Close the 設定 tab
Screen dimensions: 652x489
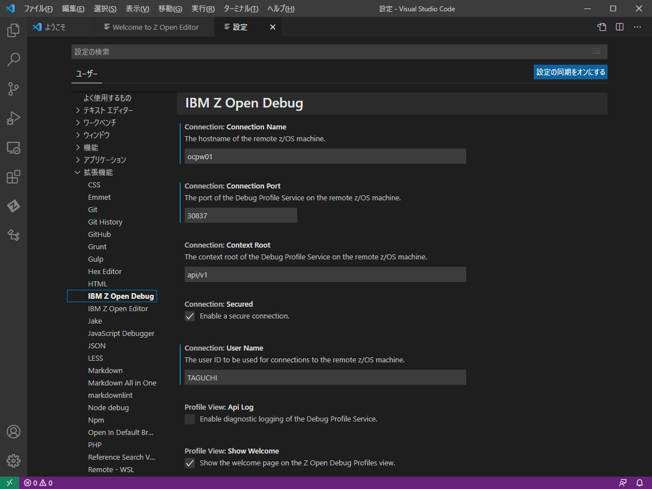tap(273, 27)
